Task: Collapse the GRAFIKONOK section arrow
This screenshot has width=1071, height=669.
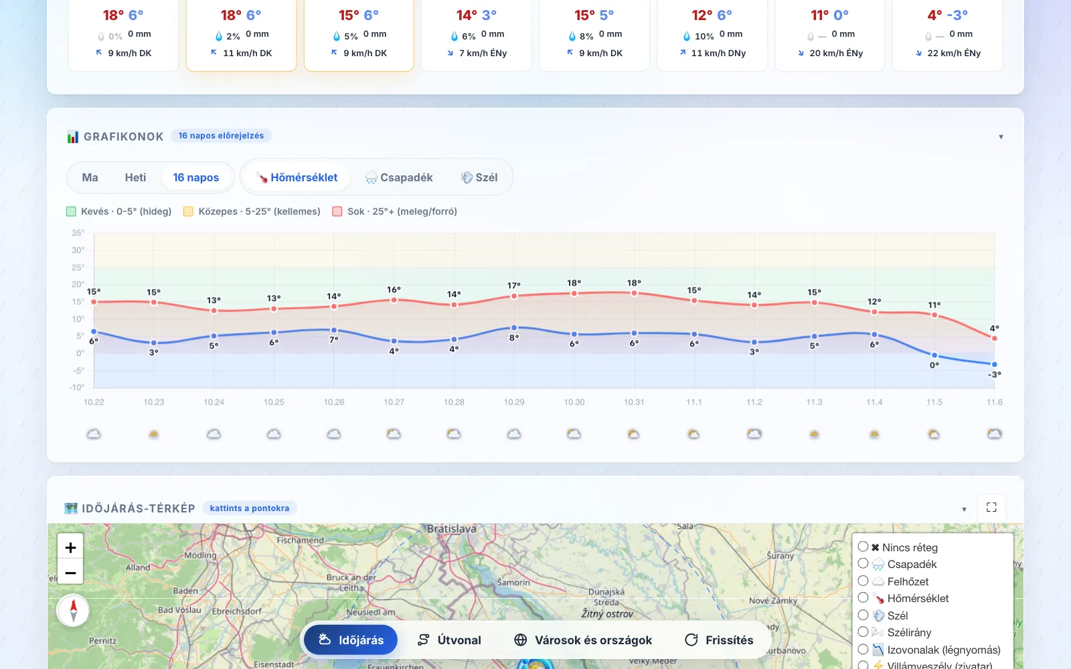Action: 1001,136
